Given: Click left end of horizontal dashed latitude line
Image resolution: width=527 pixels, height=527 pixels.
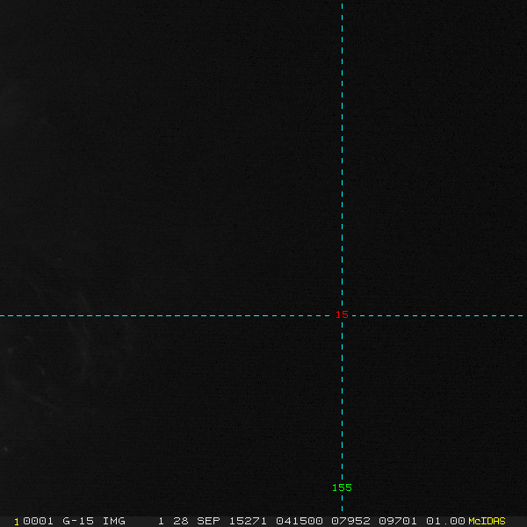Looking at the screenshot, I should [x=3, y=315].
